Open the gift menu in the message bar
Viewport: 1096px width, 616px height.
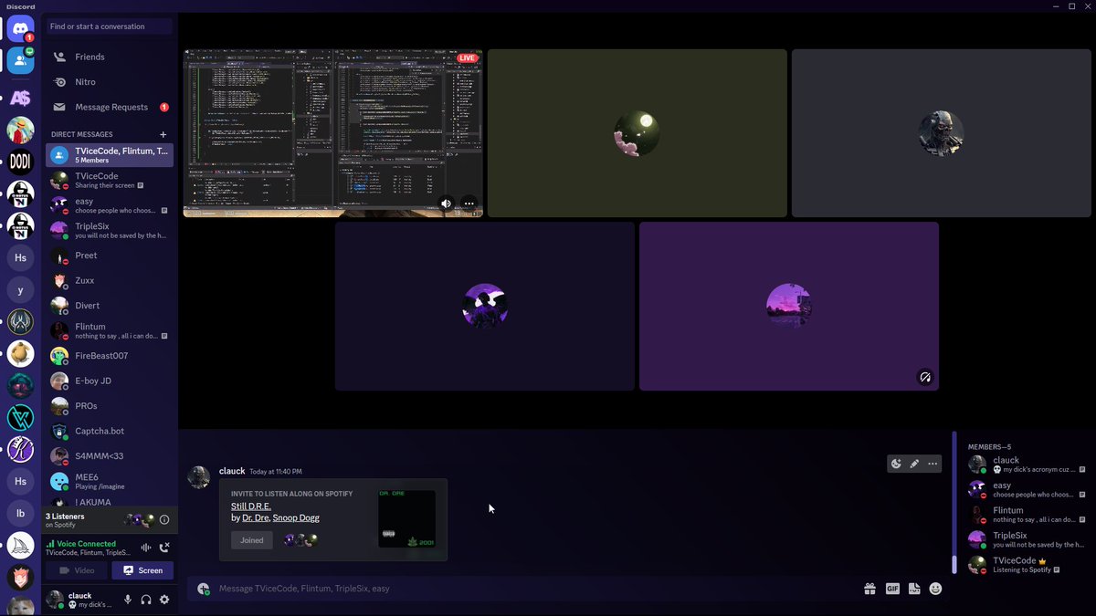click(x=869, y=589)
